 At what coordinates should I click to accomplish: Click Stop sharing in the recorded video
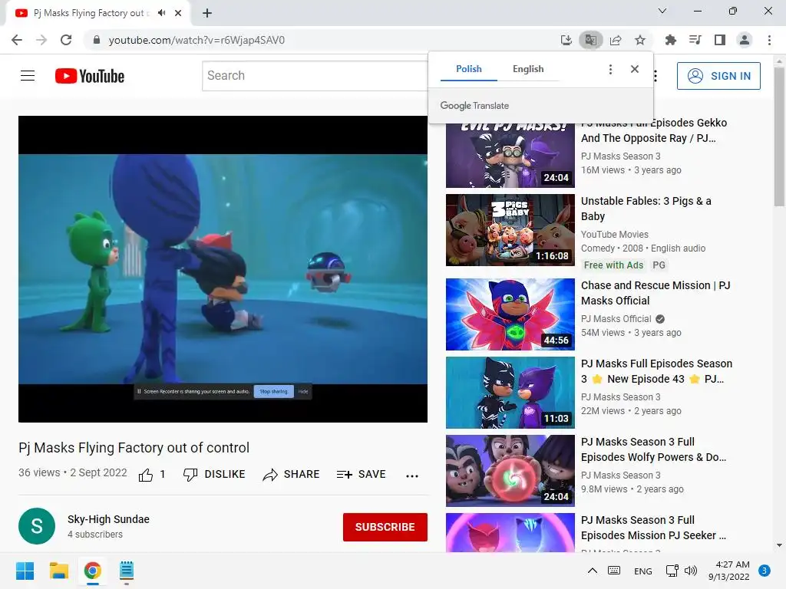274,391
